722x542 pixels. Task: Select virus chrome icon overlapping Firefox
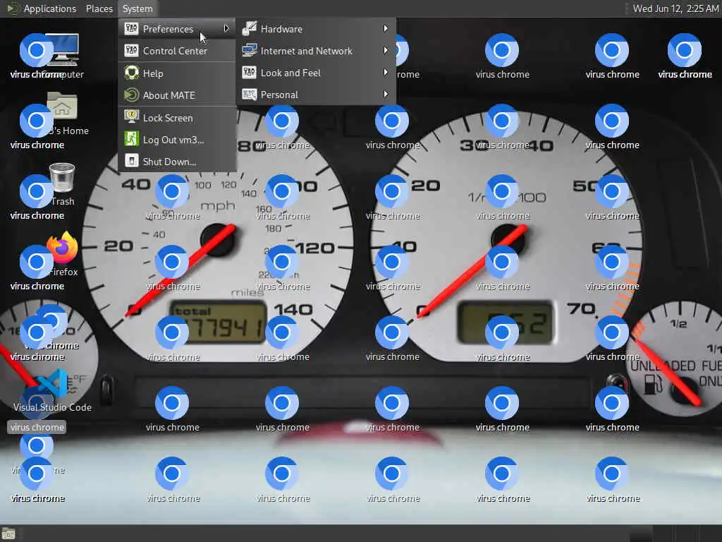click(36, 262)
